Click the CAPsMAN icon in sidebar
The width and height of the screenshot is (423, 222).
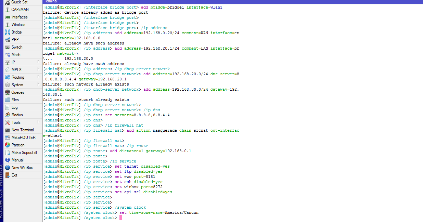8,10
